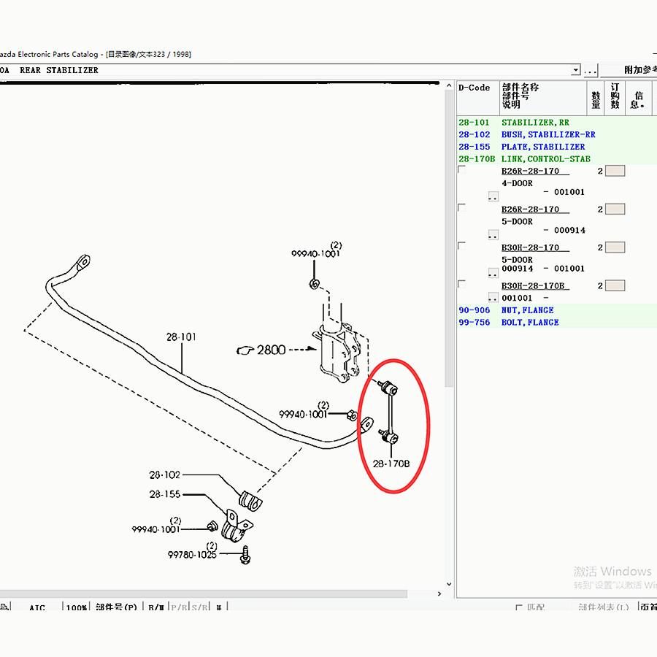This screenshot has height=657, width=657.
Task: Enable the 匹配 checkbox at the bottom
Action: point(519,607)
